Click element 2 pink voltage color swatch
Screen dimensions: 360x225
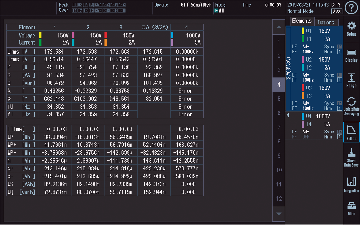point(73,35)
